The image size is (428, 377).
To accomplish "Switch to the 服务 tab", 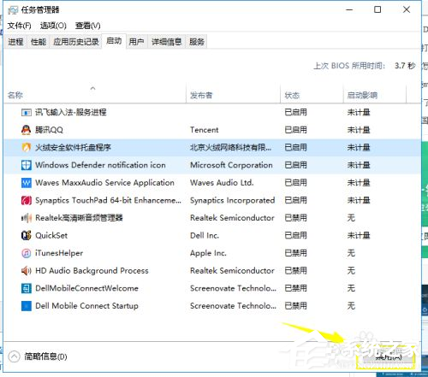I will pyautogui.click(x=197, y=42).
